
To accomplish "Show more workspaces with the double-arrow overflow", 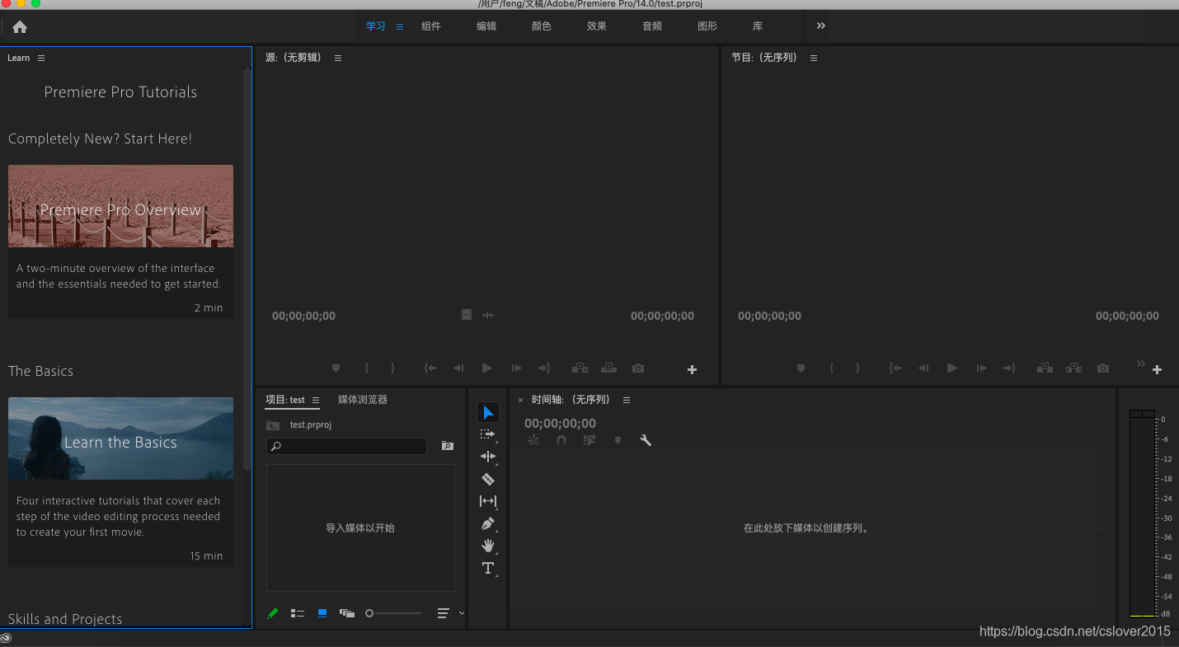I will click(x=821, y=26).
